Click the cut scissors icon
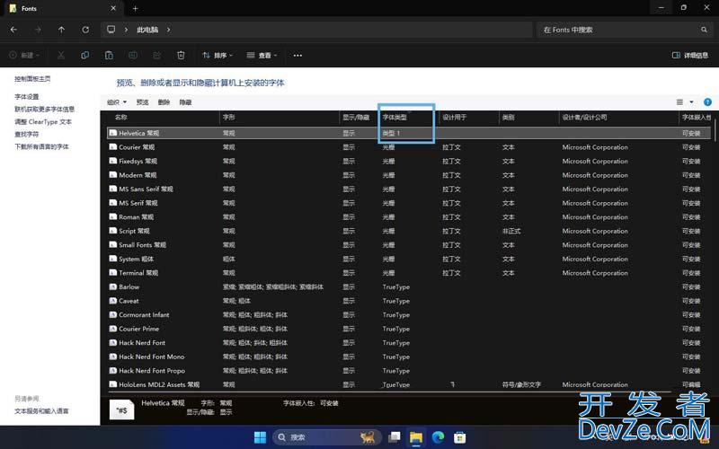The height and width of the screenshot is (449, 719). point(61,56)
